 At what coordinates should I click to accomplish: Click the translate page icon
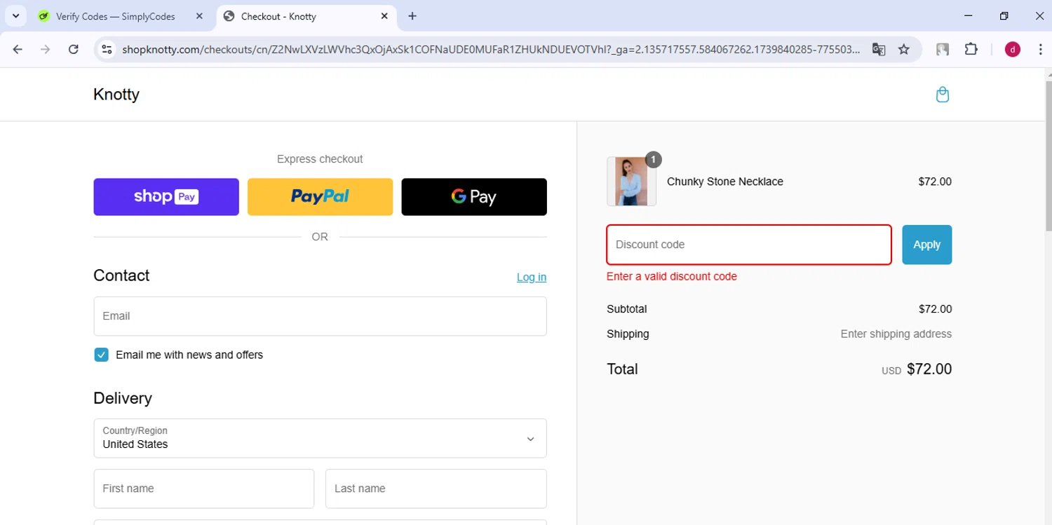click(879, 49)
